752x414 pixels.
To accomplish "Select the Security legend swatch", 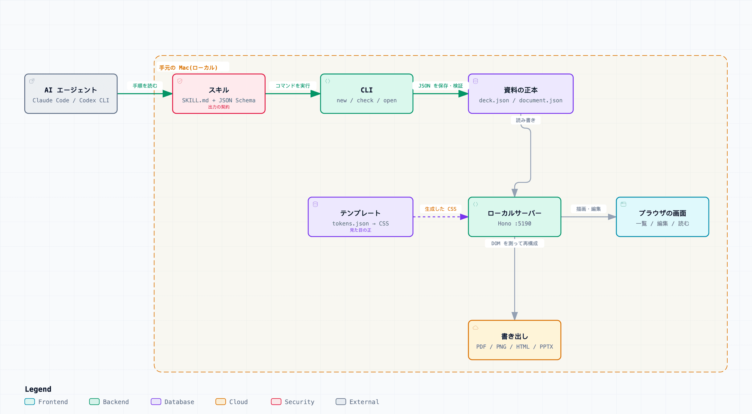I will pos(276,402).
